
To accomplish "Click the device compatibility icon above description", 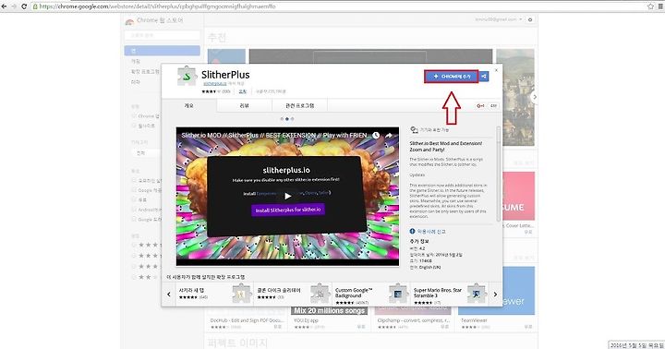I will pos(414,130).
